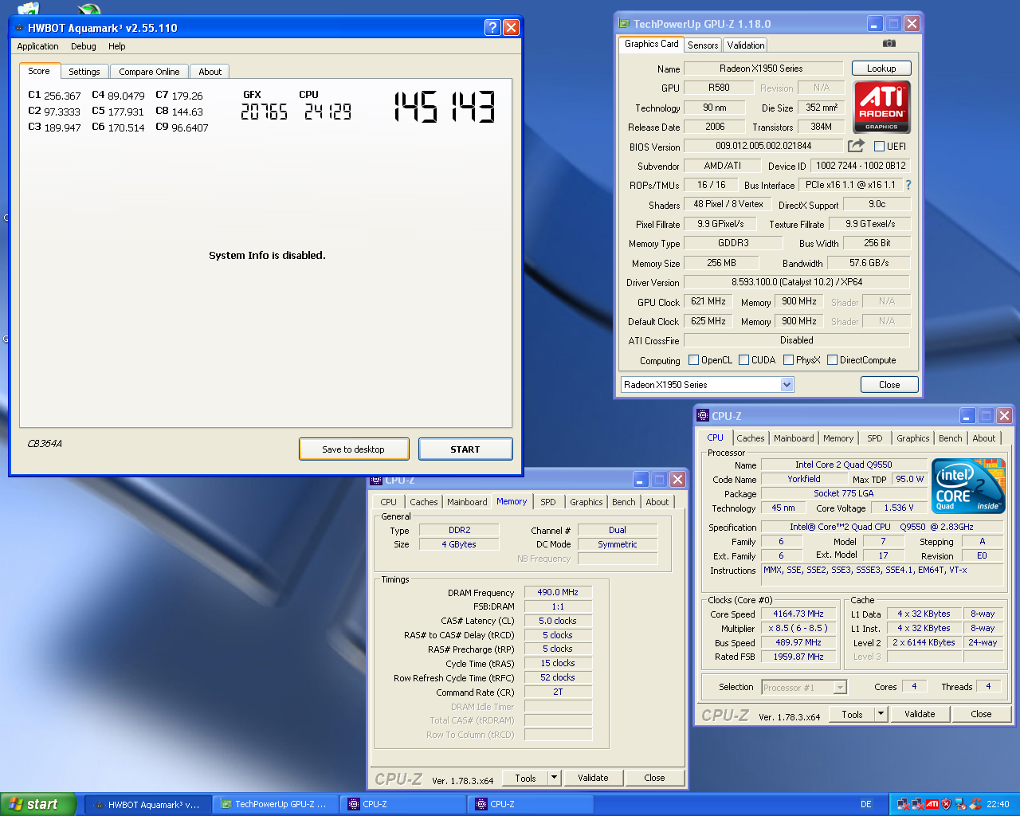Switch to the Settings tab in Aquamark

pyautogui.click(x=84, y=72)
